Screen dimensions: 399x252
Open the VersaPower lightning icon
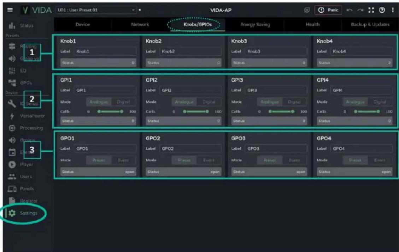pos(12,116)
